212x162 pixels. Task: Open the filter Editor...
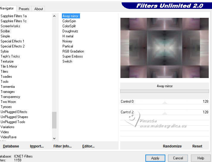(x=88, y=146)
